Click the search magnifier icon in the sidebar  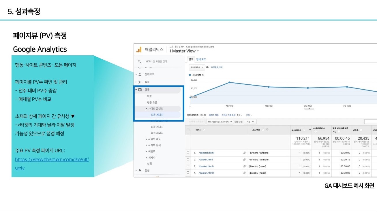[x=140, y=61]
